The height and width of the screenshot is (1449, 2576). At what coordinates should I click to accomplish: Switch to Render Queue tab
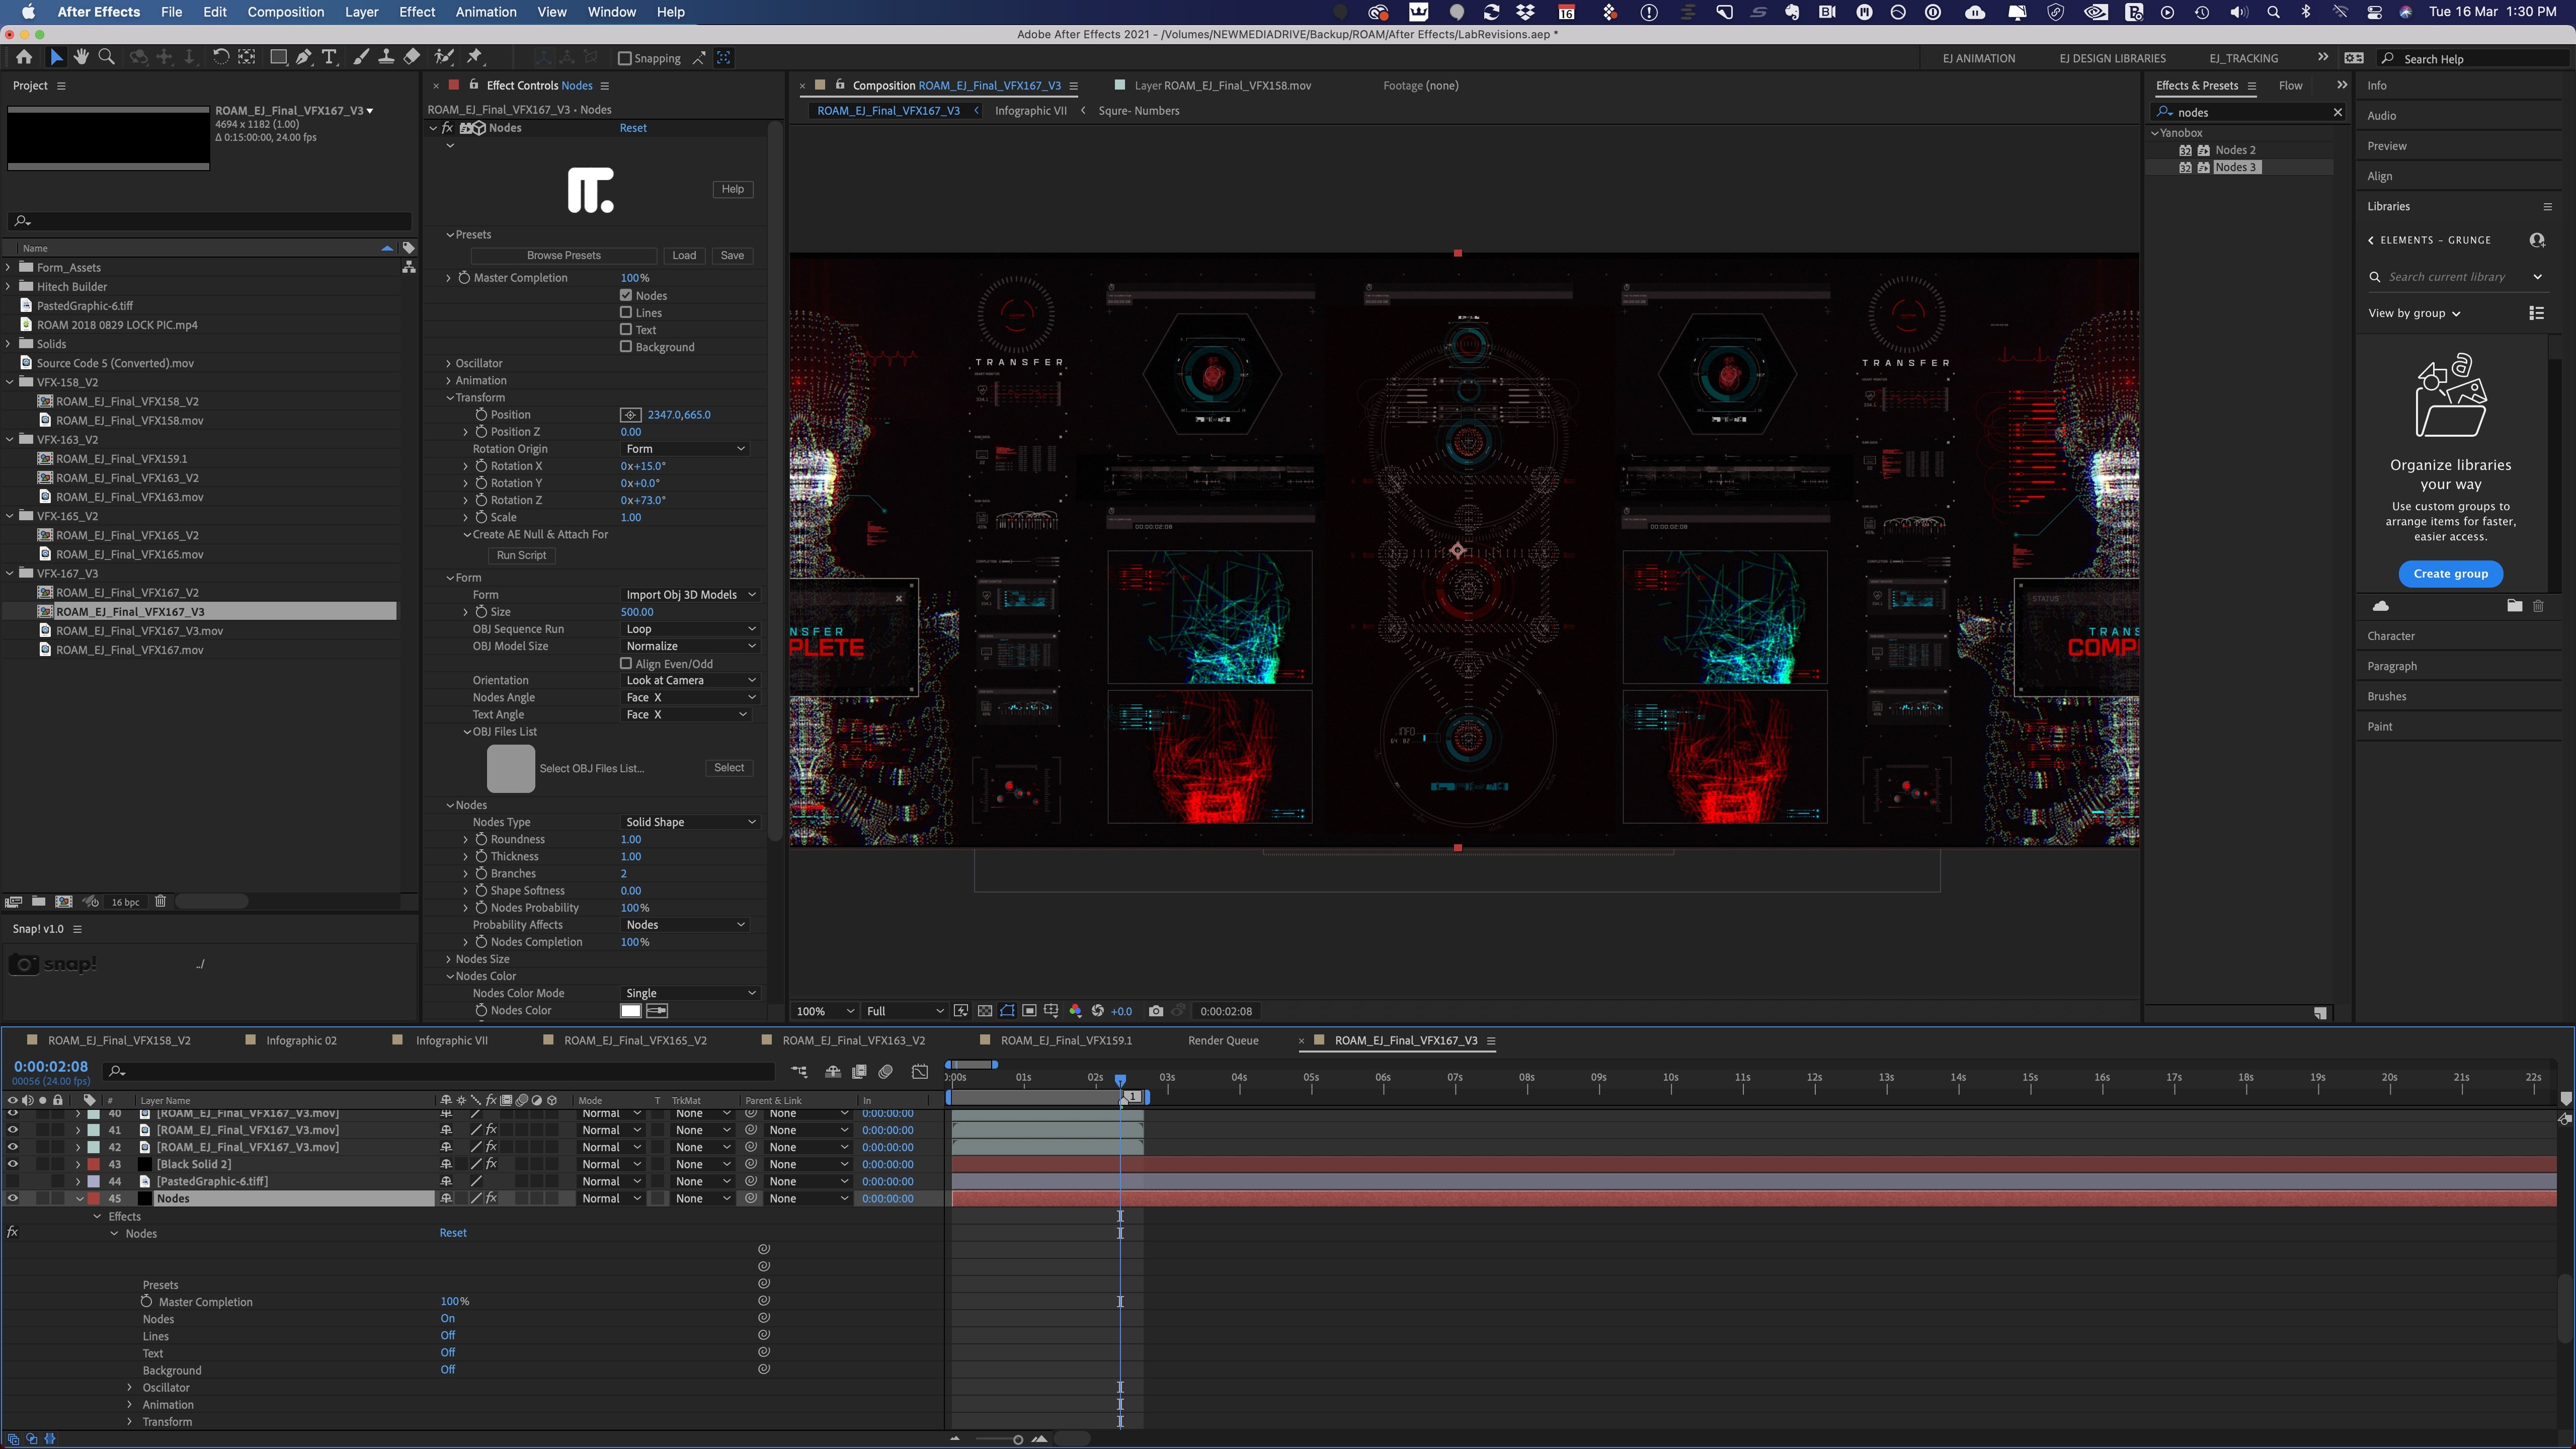1223,1040
